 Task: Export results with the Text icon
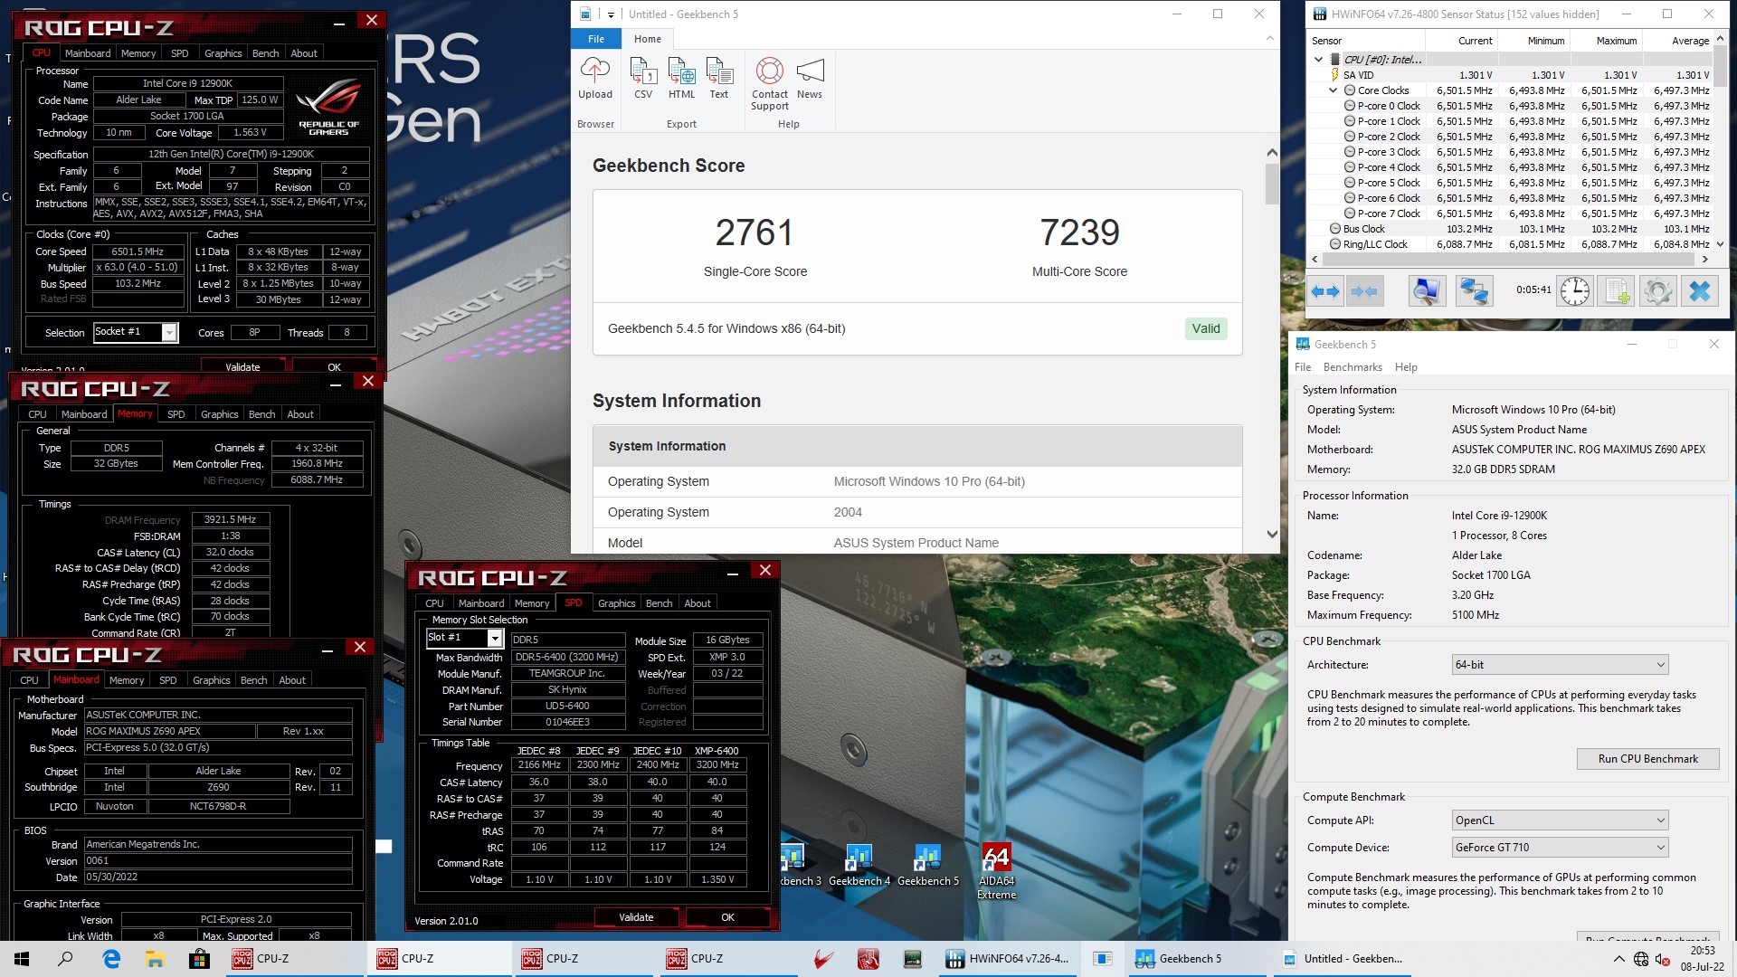click(719, 79)
